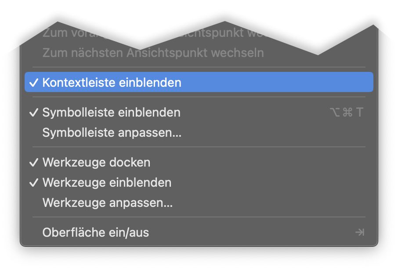Viewport: 398px width, 270px height.
Task: Click the checkmark next to Symbolleiste einblenden
Action: (33, 112)
